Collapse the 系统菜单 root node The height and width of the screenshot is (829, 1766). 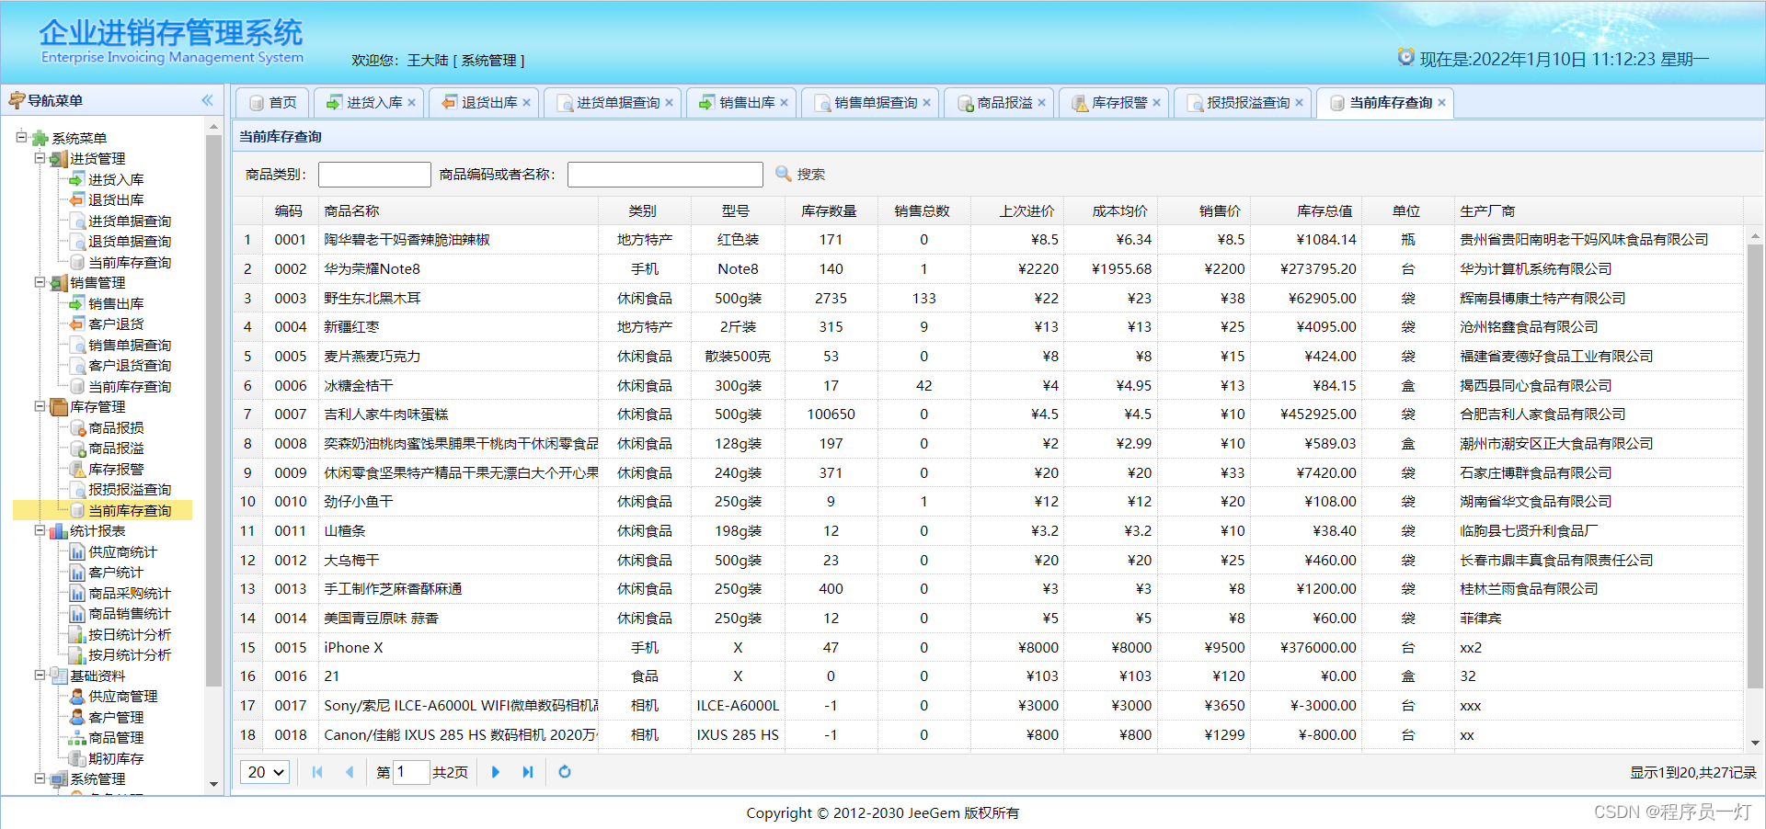pos(21,137)
